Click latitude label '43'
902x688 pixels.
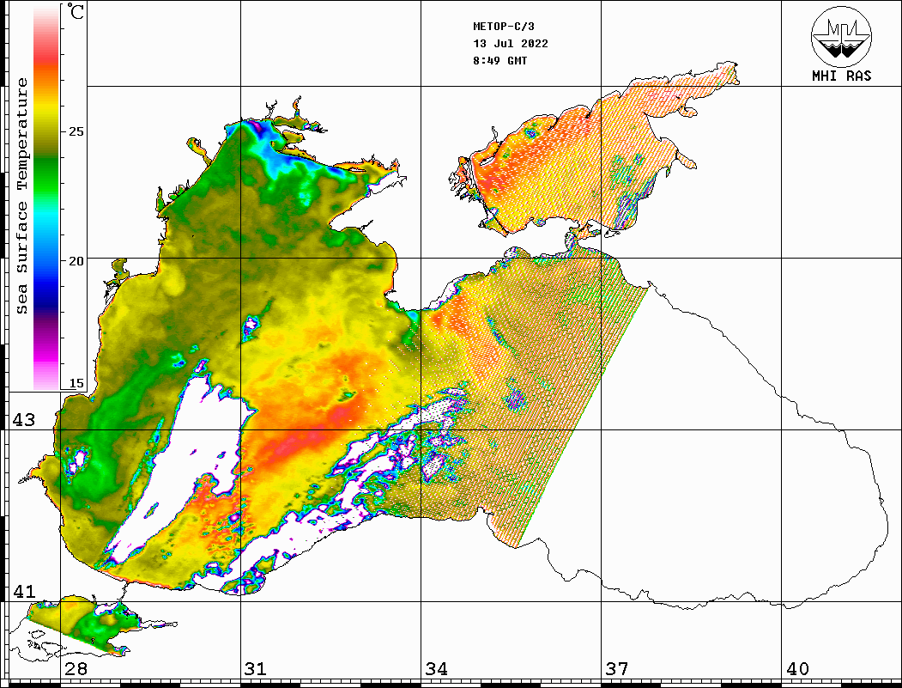click(24, 420)
